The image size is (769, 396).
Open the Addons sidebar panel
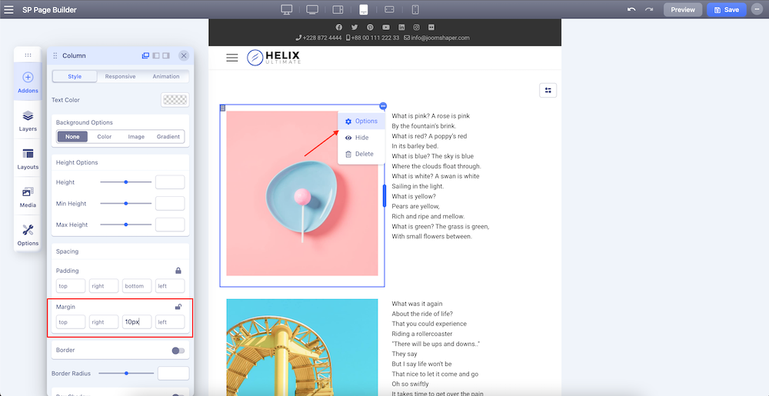[x=28, y=82]
